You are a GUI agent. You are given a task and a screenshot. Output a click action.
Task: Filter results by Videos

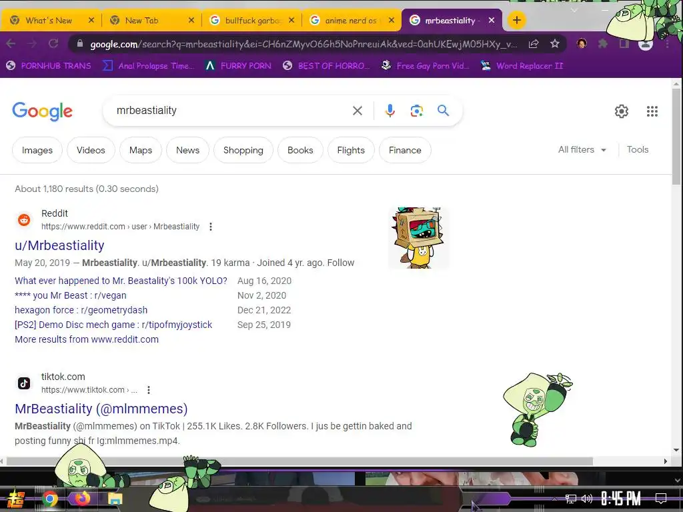pyautogui.click(x=91, y=150)
